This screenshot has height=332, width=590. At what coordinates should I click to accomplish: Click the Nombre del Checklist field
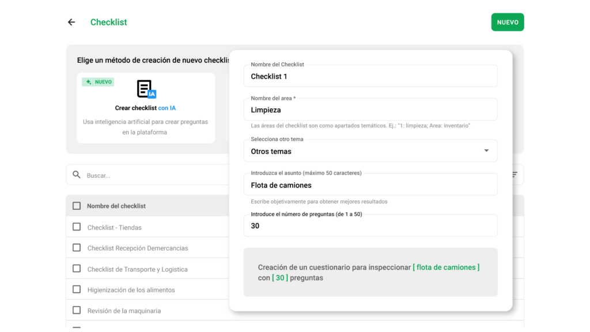tap(370, 76)
